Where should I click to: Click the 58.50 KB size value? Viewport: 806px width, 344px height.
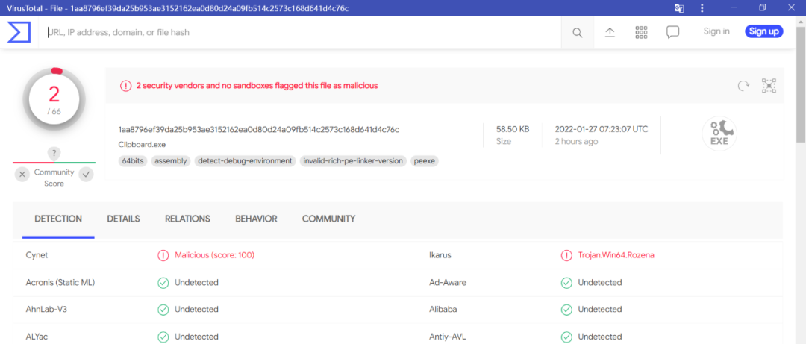tap(513, 128)
